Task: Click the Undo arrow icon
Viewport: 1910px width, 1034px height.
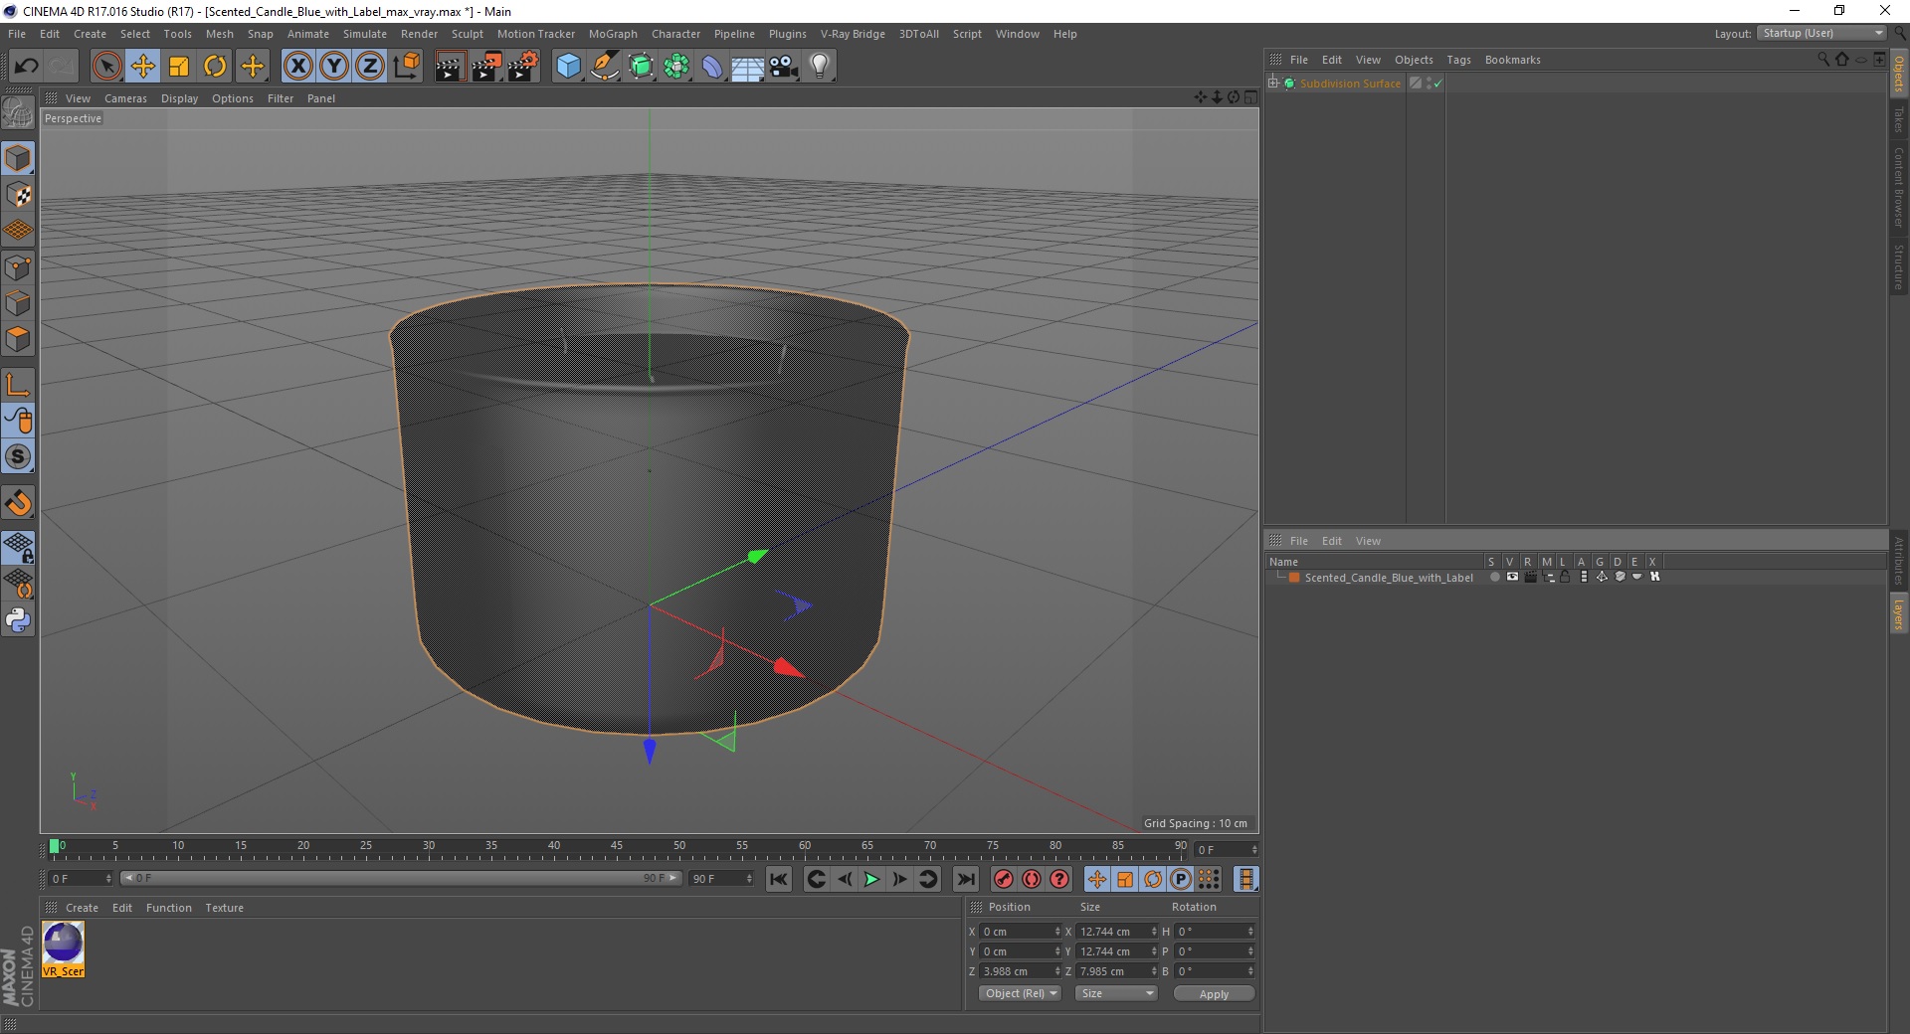Action: tap(27, 67)
